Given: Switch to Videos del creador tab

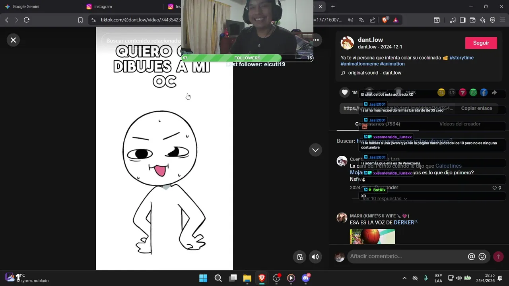Looking at the screenshot, I should coord(460,124).
